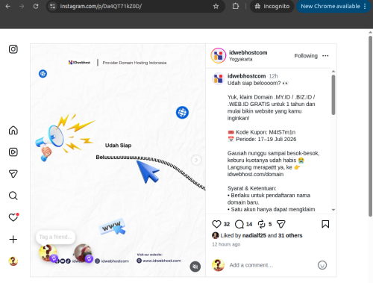Click the Following button
The image size is (373, 283).
tap(306, 56)
